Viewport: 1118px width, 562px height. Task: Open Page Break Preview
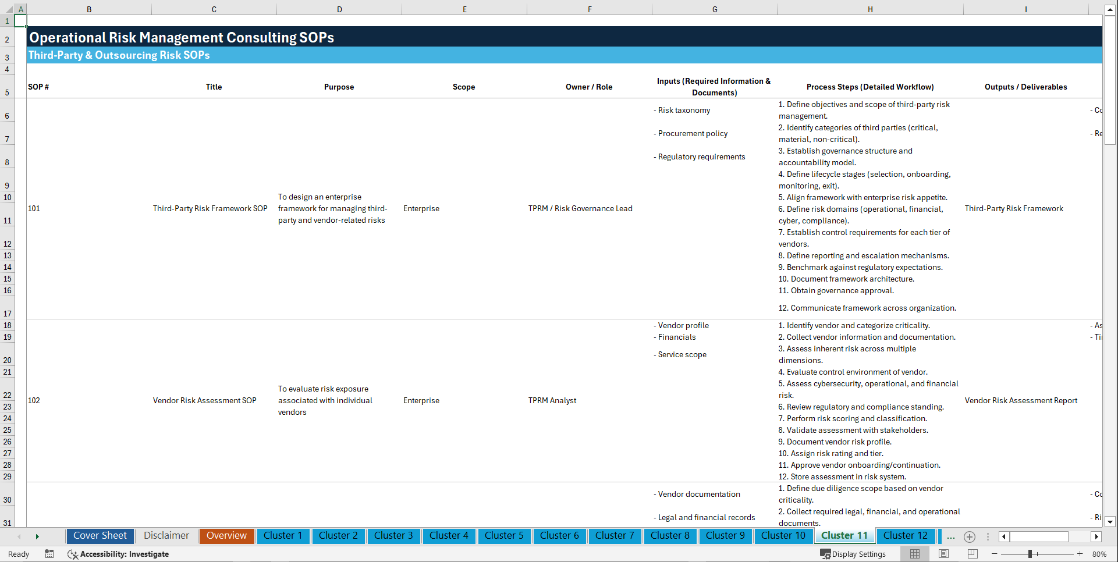972,554
